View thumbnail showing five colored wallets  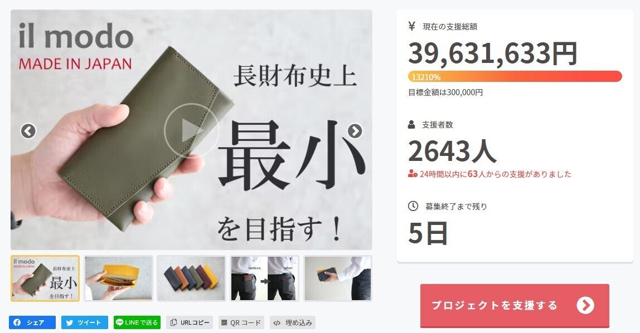click(191, 278)
